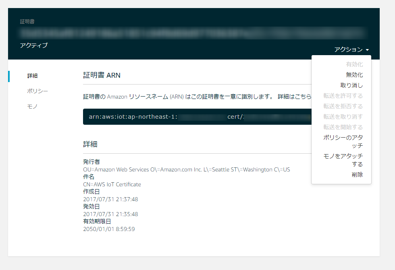Choose the 転送を拒否する option
The image size is (395, 270).
[343, 106]
